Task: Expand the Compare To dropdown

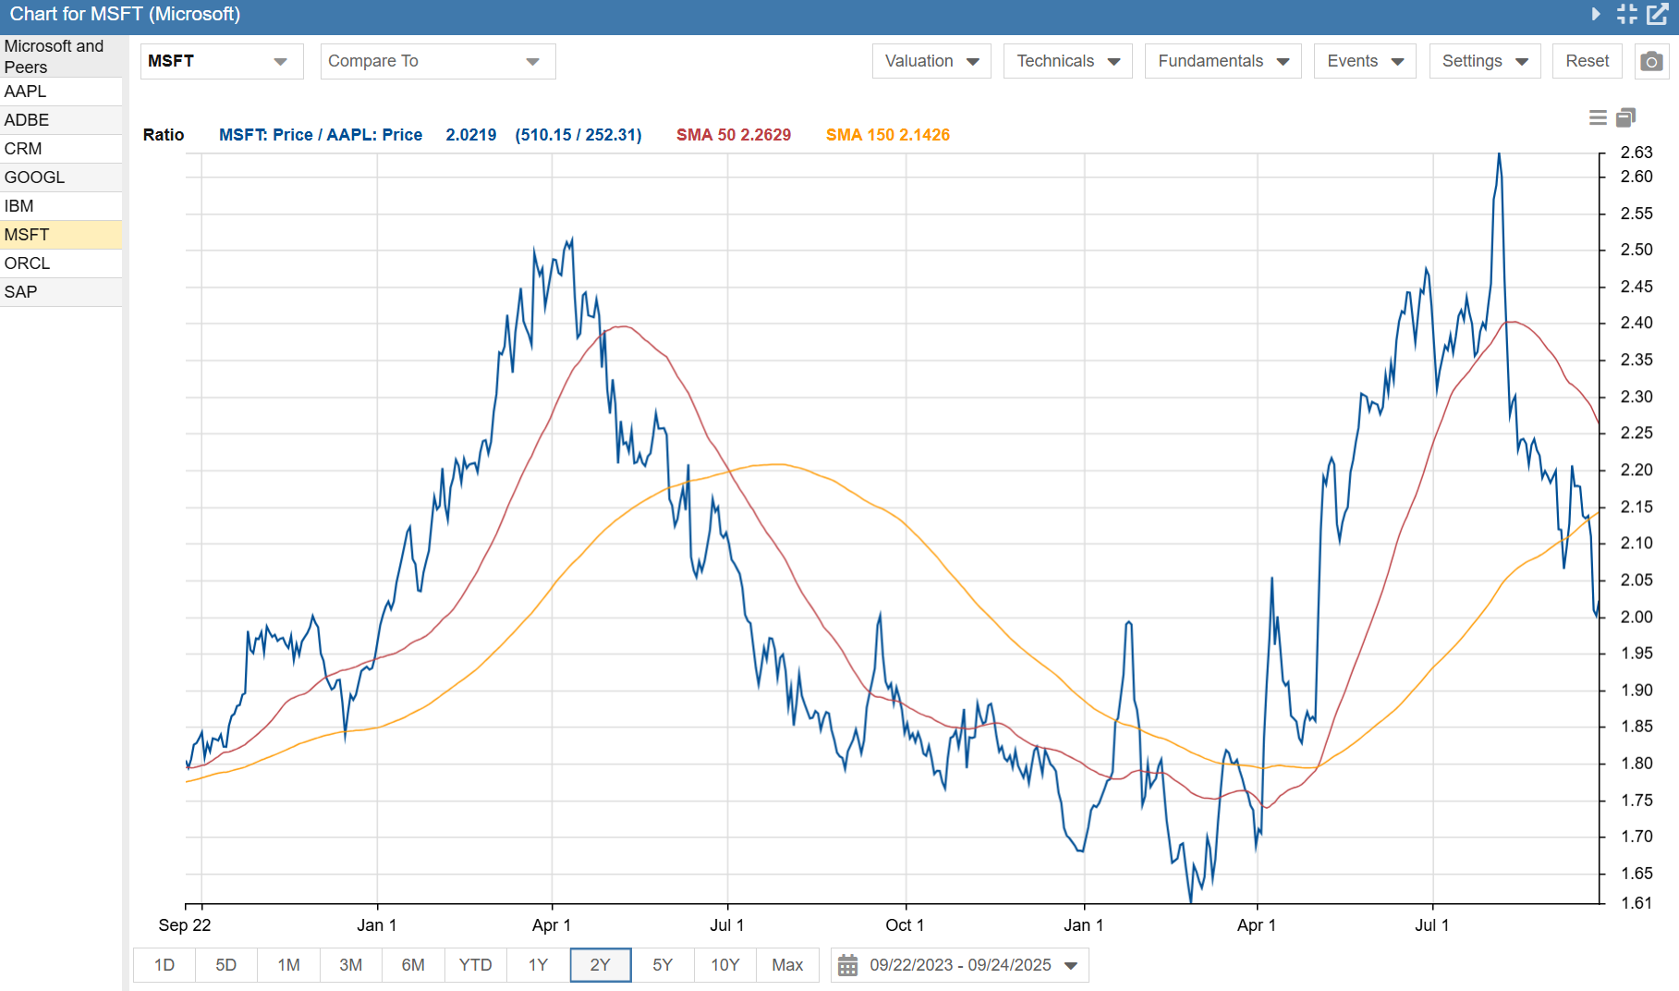Action: click(437, 61)
